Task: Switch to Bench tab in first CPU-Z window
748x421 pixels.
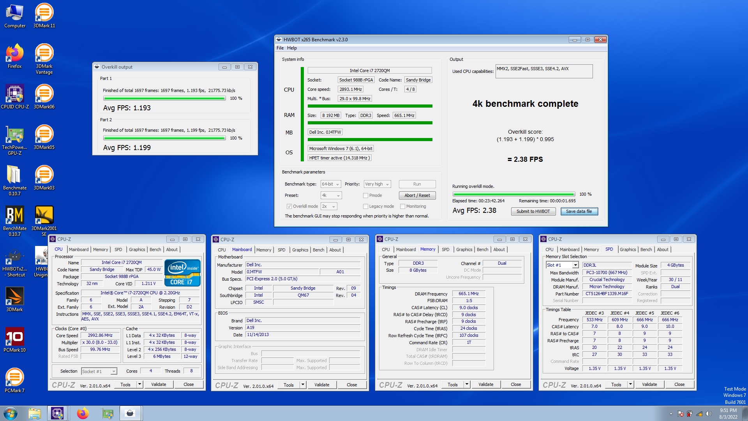Action: point(155,249)
